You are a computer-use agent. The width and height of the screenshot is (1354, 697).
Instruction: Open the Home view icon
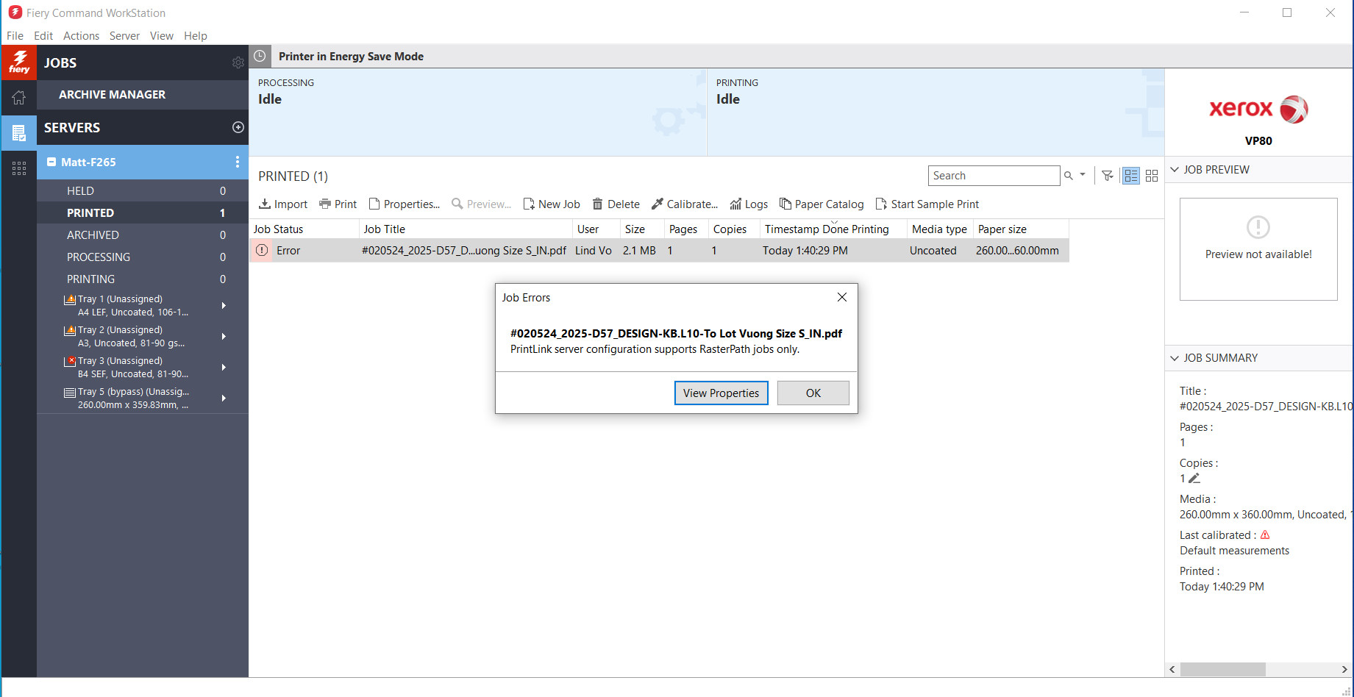coord(19,98)
